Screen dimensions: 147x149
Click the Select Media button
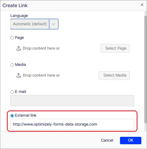(114, 75)
